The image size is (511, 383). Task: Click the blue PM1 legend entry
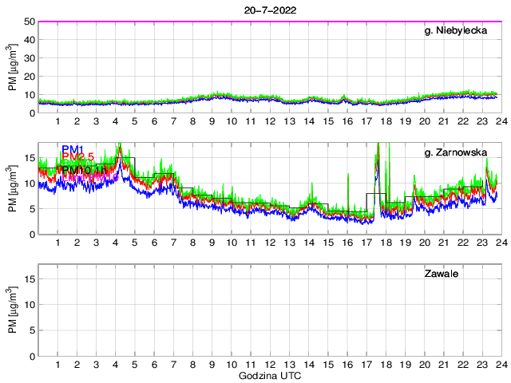(x=73, y=149)
